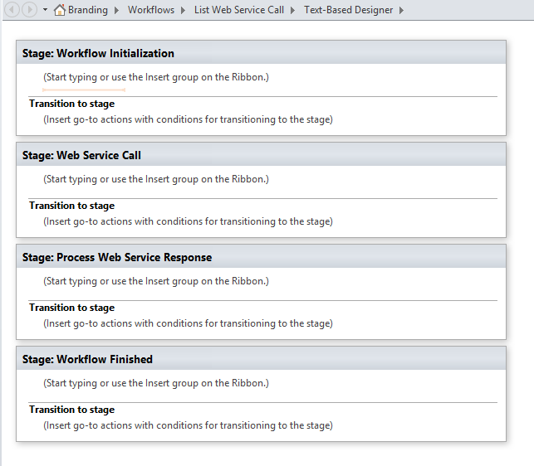Select the Workflow Initialization stage header

[x=98, y=53]
